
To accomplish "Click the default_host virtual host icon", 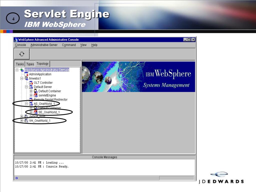I will pos(26,116).
